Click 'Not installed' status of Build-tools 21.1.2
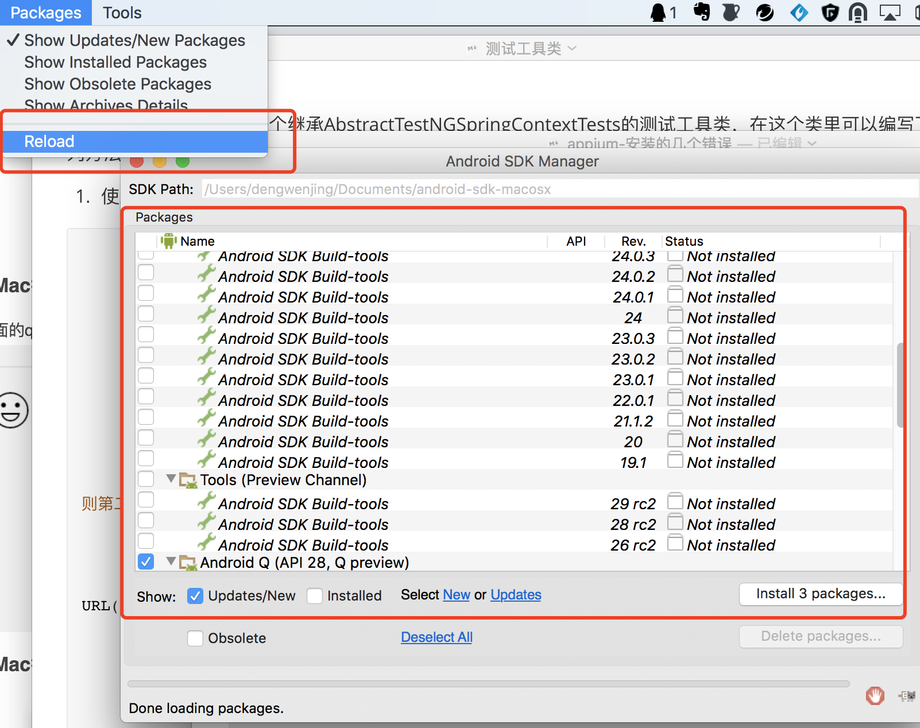The image size is (920, 728). coord(731,421)
